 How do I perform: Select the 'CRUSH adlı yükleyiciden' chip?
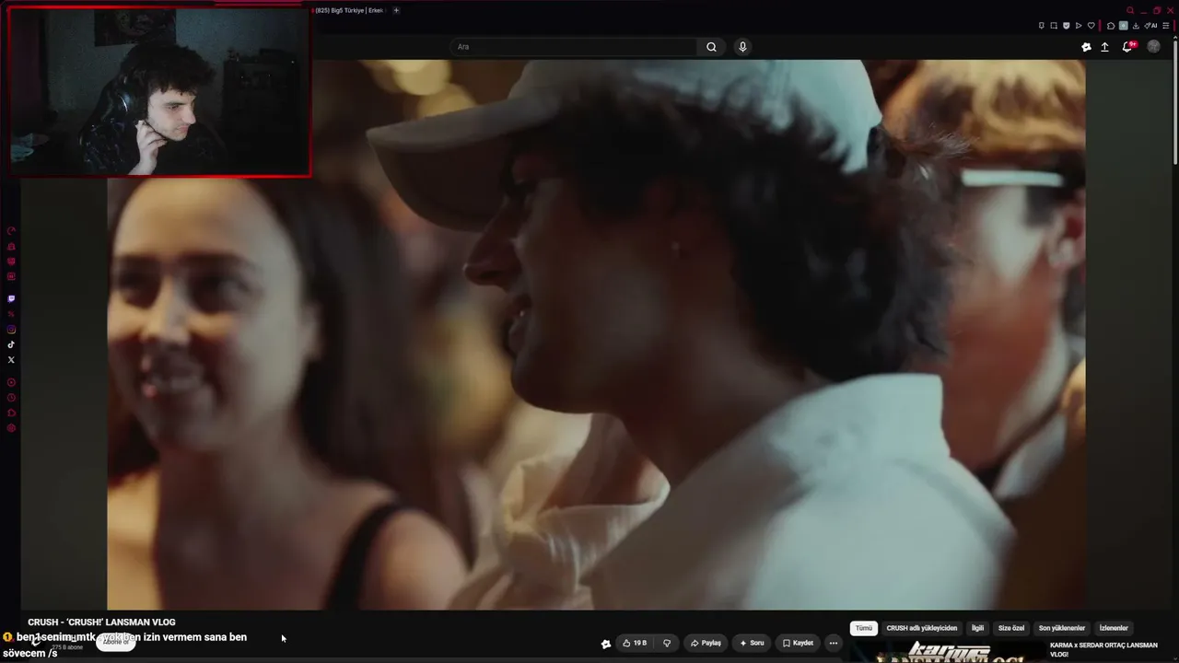coord(922,628)
